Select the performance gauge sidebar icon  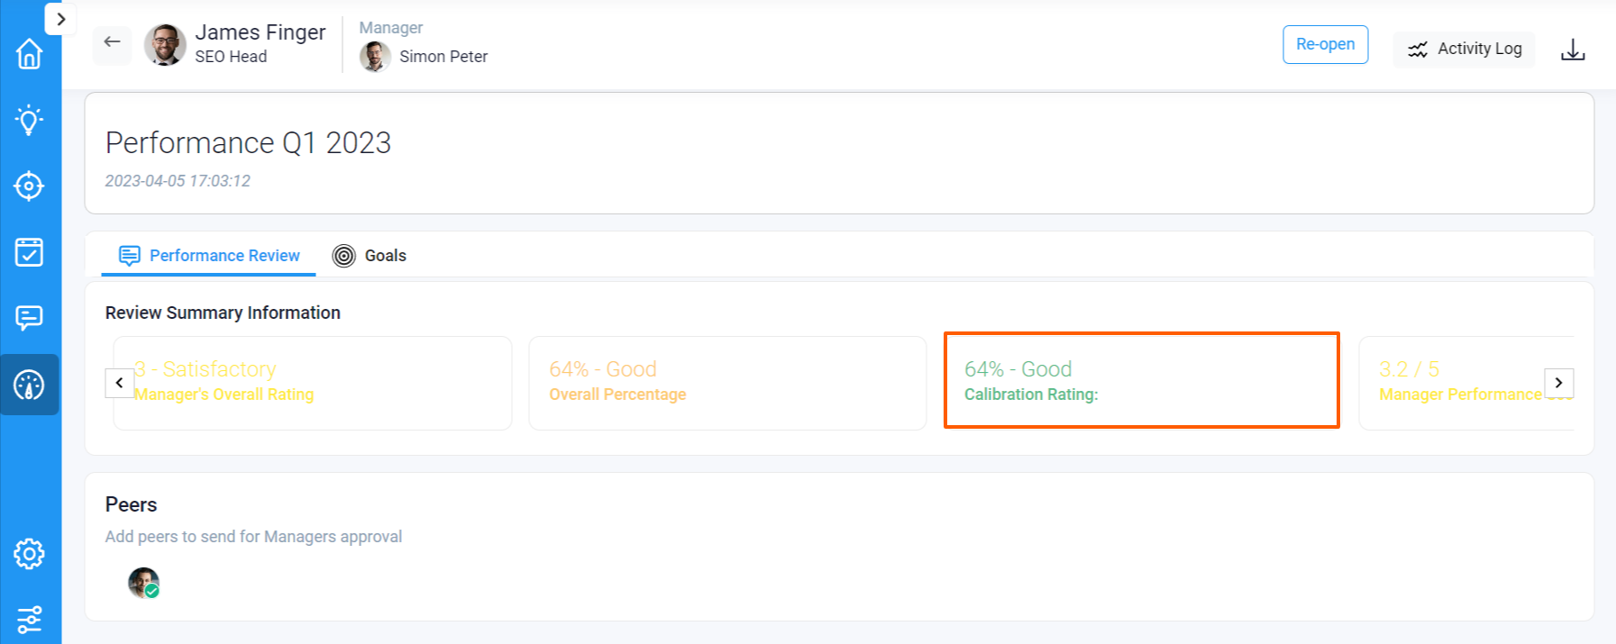click(x=29, y=385)
